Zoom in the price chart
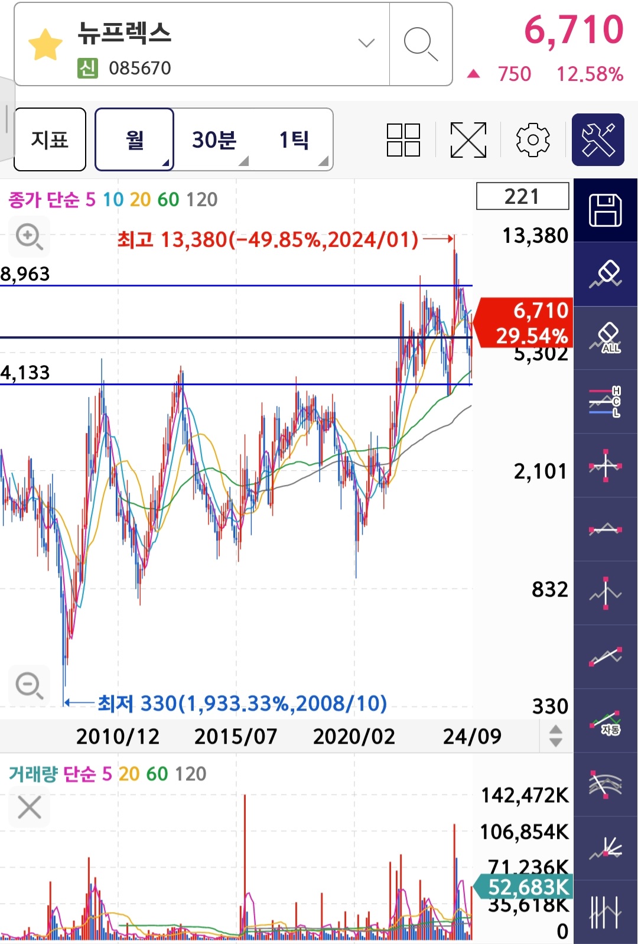This screenshot has width=638, height=944. pyautogui.click(x=29, y=237)
